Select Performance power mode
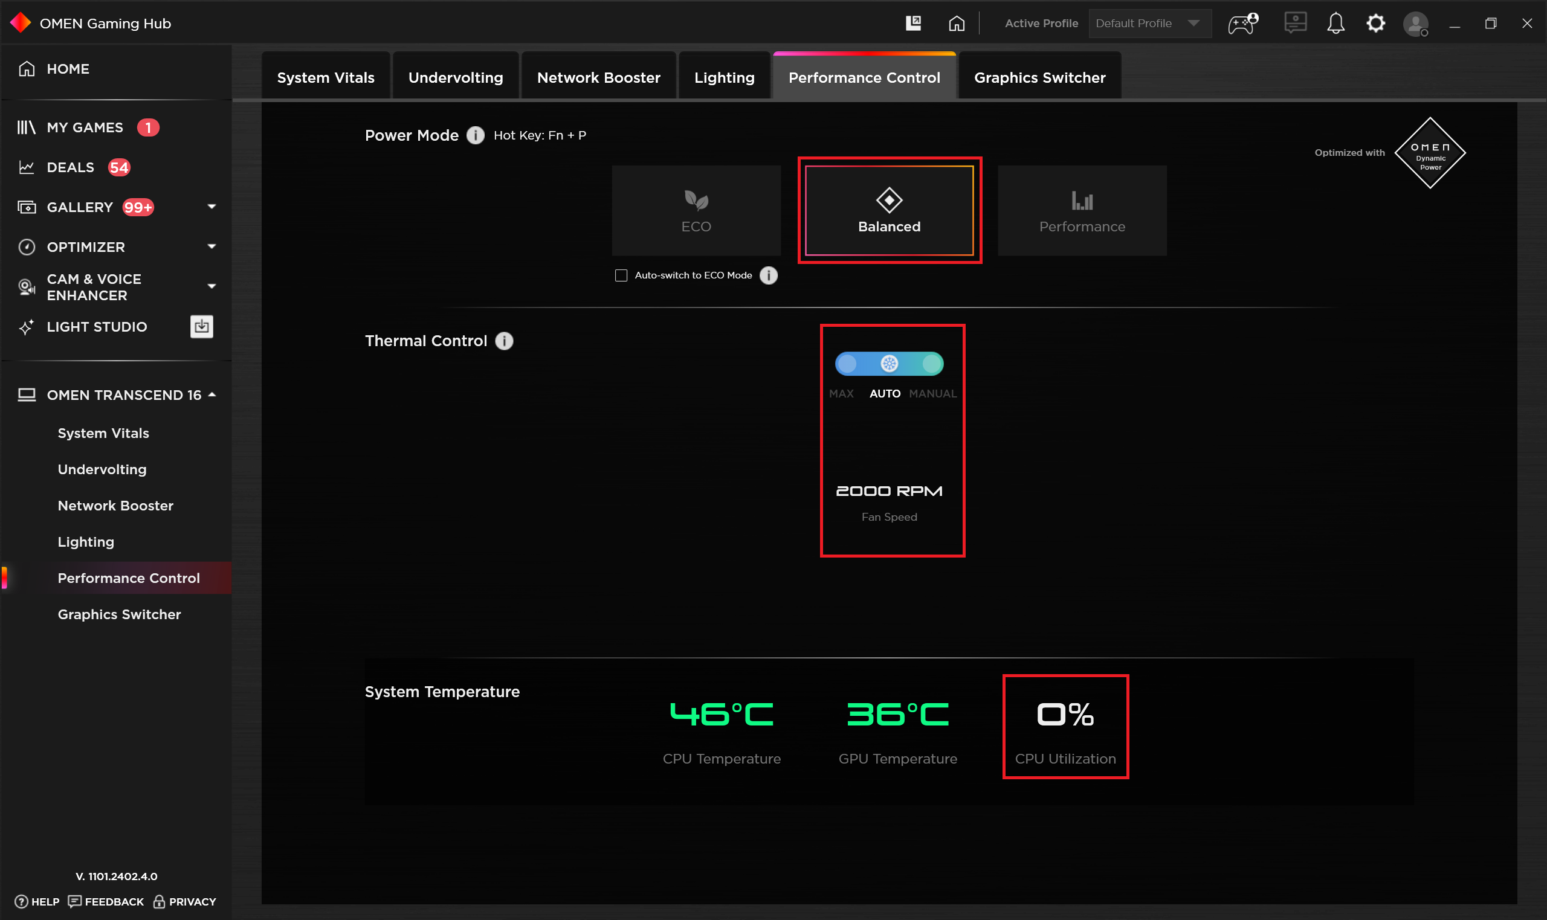The height and width of the screenshot is (920, 1547). [1082, 211]
